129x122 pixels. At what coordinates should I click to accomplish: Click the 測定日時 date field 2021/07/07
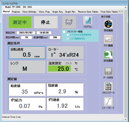[x=26, y=33]
